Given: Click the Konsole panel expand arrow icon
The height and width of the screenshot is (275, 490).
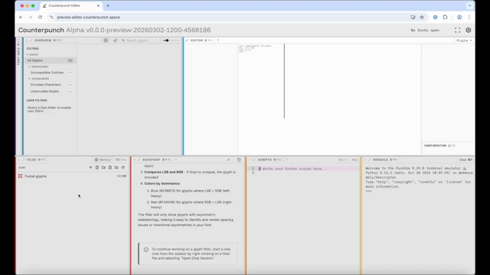Looking at the screenshot, I should (x=369, y=160).
